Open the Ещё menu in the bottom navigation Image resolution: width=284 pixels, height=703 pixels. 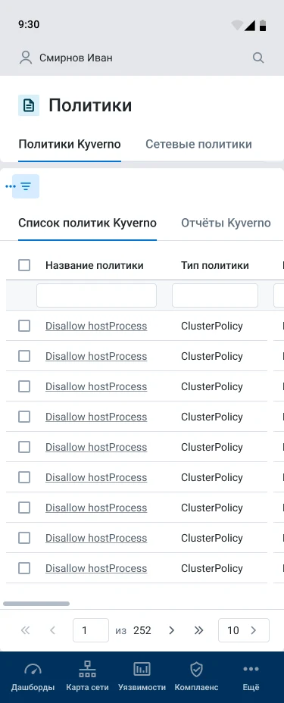click(x=251, y=677)
